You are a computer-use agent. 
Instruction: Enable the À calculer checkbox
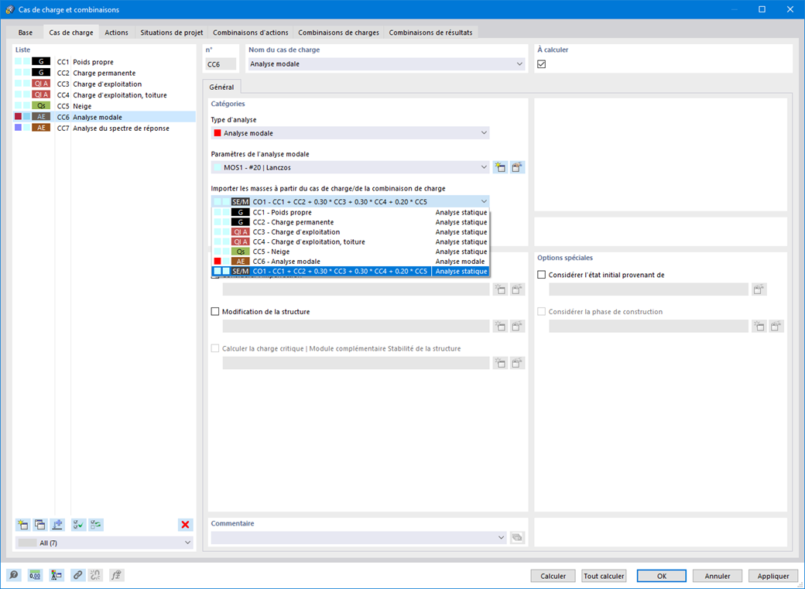[541, 64]
